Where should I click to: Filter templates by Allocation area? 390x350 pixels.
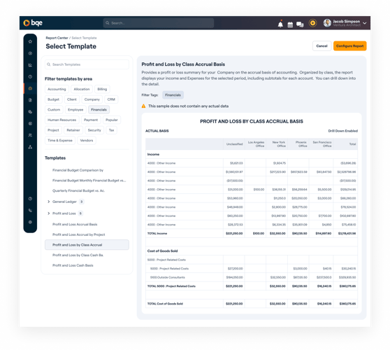[82, 89]
